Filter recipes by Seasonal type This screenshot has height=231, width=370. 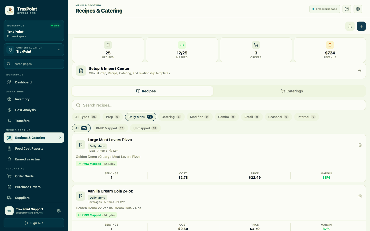(x=278, y=117)
